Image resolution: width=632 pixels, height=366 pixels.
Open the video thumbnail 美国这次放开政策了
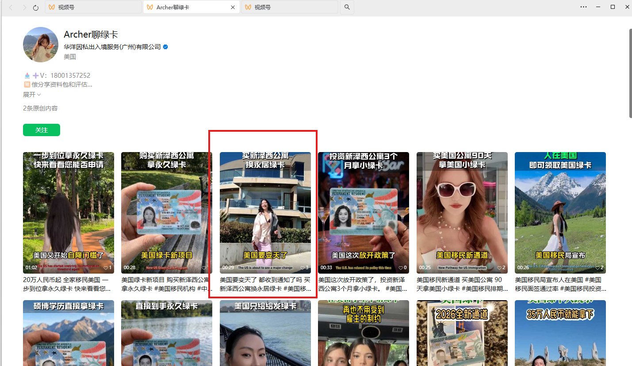[x=364, y=213]
